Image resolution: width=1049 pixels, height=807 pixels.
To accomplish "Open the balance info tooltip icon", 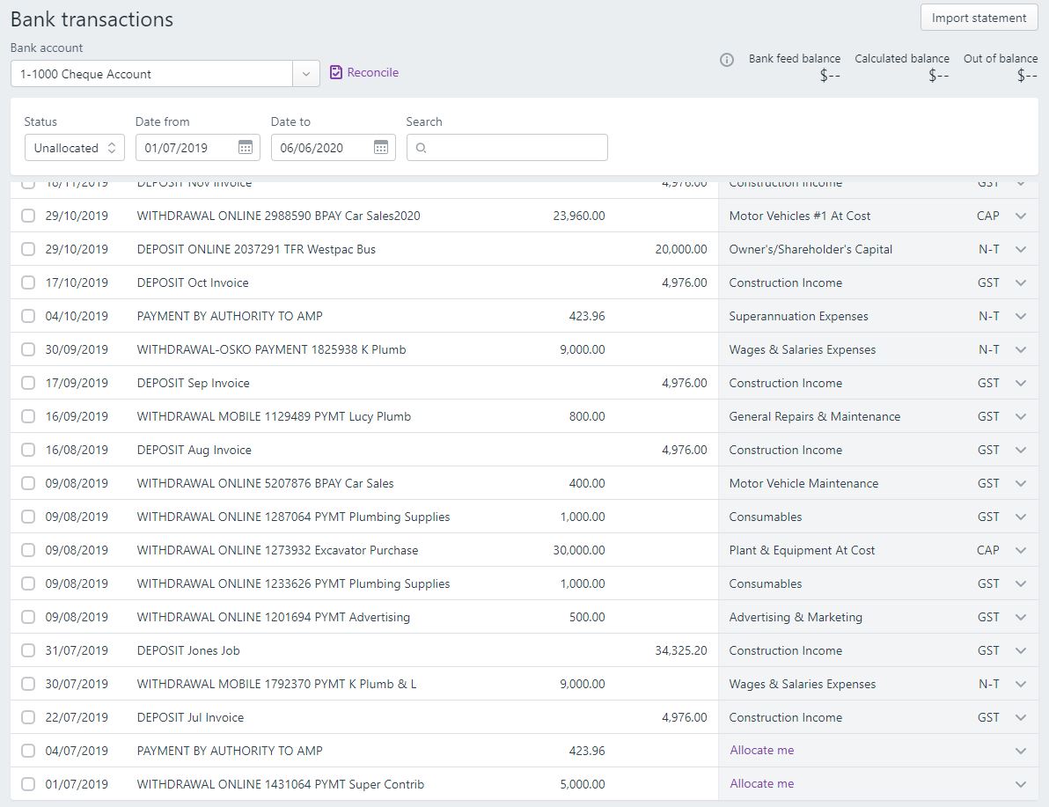I will pos(725,60).
